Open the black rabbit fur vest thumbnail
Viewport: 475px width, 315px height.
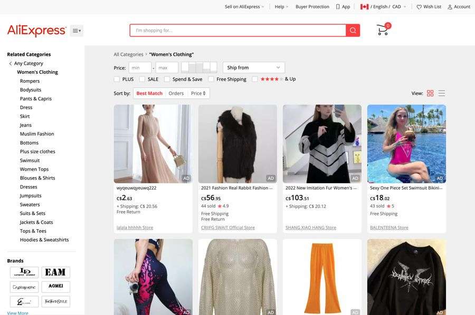tap(237, 144)
